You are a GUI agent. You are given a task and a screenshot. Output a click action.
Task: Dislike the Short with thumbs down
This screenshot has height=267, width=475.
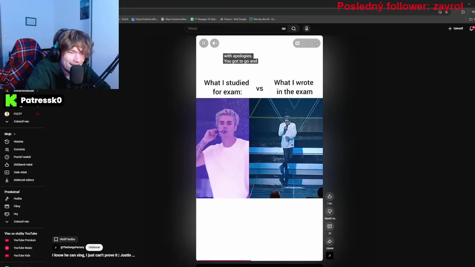tap(330, 211)
